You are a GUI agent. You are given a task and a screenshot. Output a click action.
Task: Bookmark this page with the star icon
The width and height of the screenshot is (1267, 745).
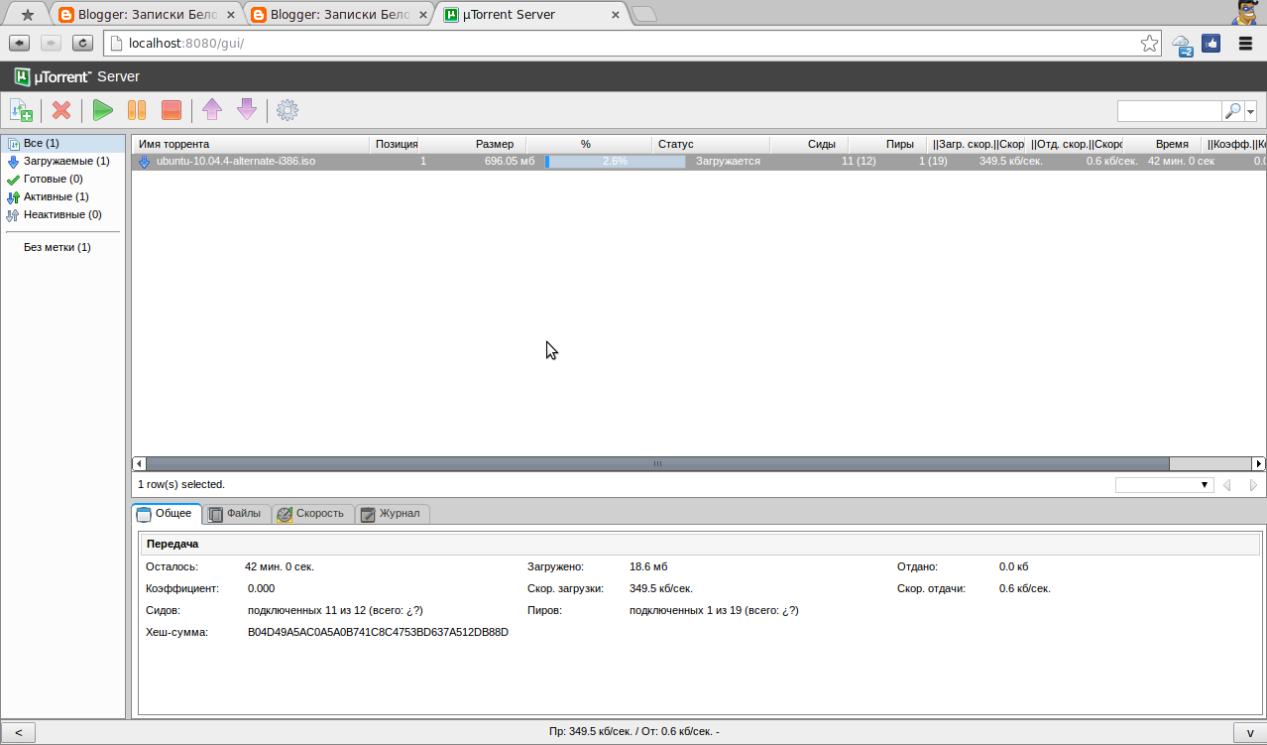[1149, 43]
